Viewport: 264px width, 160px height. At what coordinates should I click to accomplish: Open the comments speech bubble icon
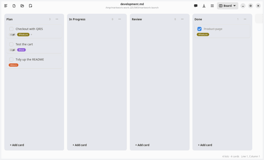point(196,6)
